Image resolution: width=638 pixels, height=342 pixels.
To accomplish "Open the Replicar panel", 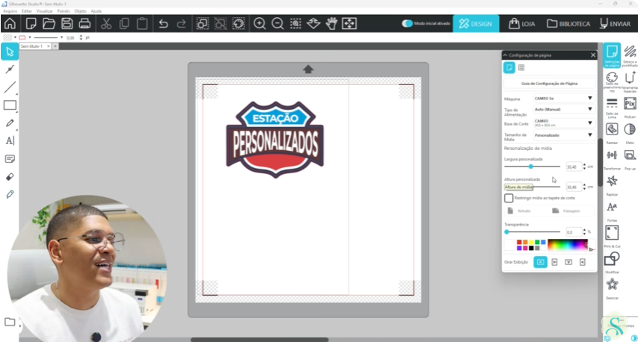I will pyautogui.click(x=612, y=184).
